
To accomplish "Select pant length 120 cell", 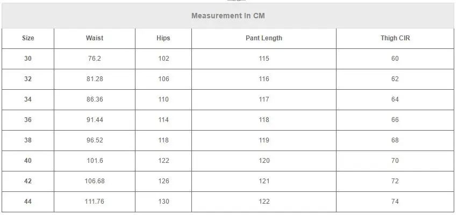I will coord(263,161).
